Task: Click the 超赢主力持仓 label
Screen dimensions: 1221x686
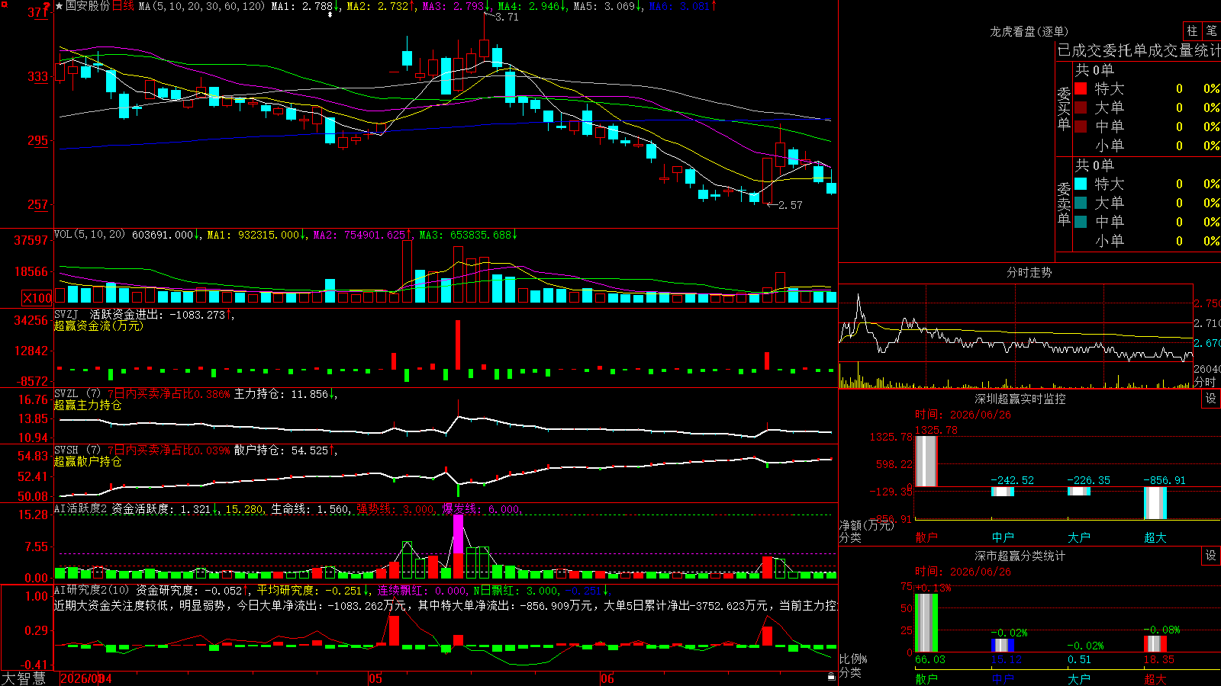Action: tap(88, 406)
